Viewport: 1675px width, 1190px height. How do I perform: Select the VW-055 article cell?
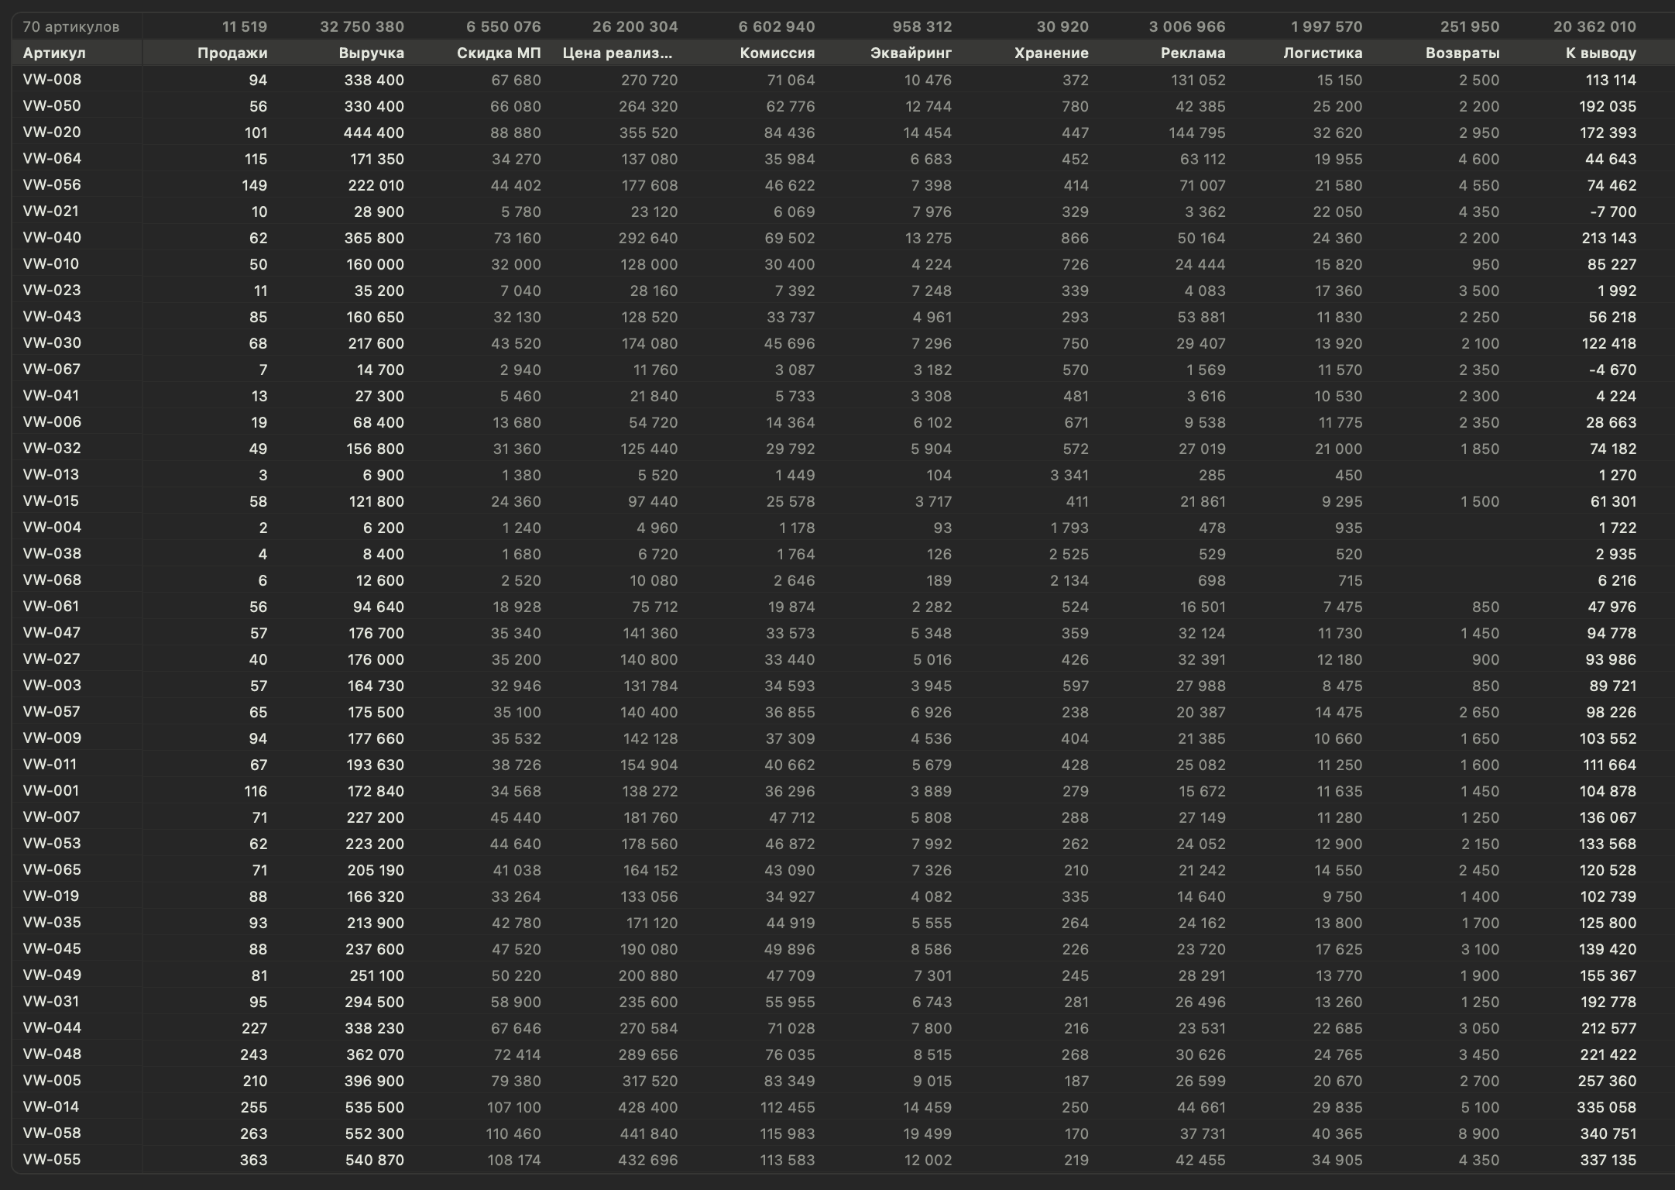(x=52, y=1160)
